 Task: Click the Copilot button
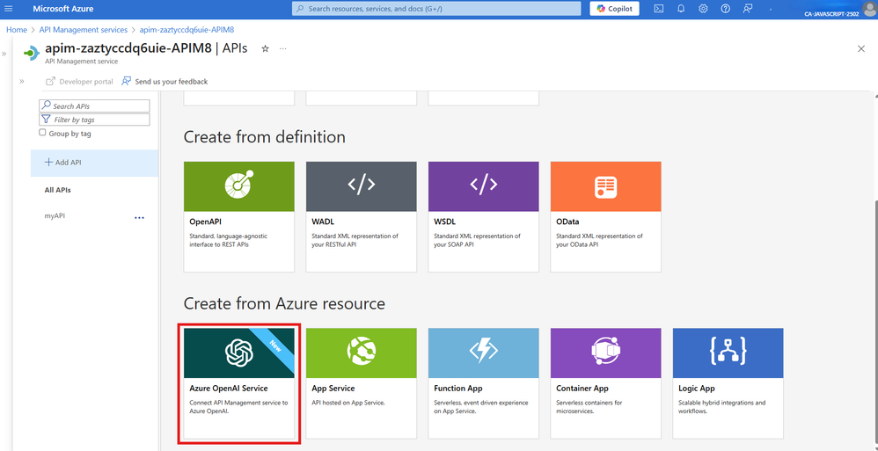[x=612, y=9]
